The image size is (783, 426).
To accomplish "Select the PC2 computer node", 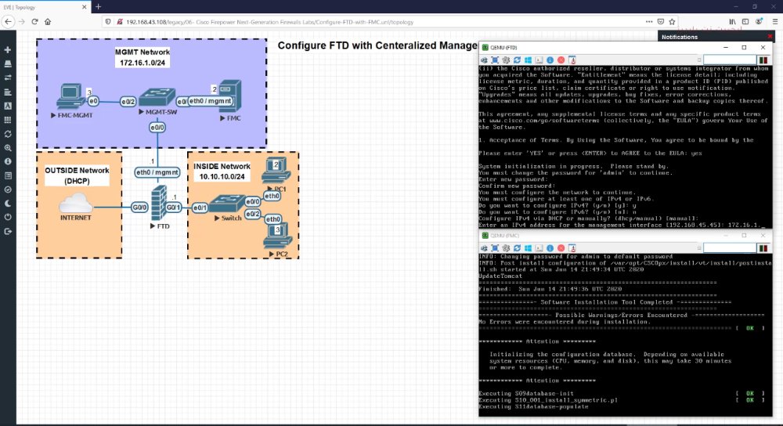I will point(278,236).
